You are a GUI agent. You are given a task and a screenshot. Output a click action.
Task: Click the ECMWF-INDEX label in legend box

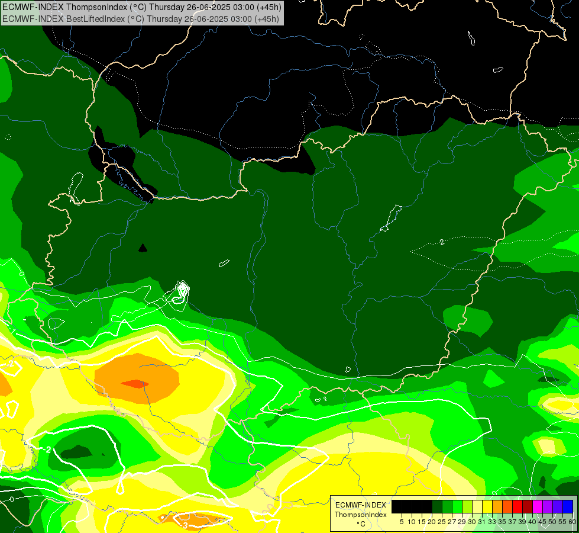[x=361, y=505]
